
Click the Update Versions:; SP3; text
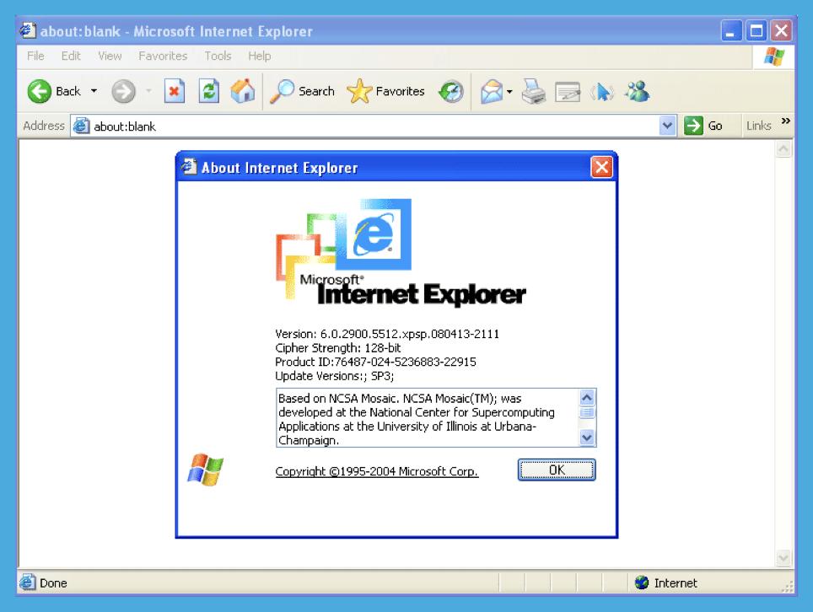click(x=335, y=376)
